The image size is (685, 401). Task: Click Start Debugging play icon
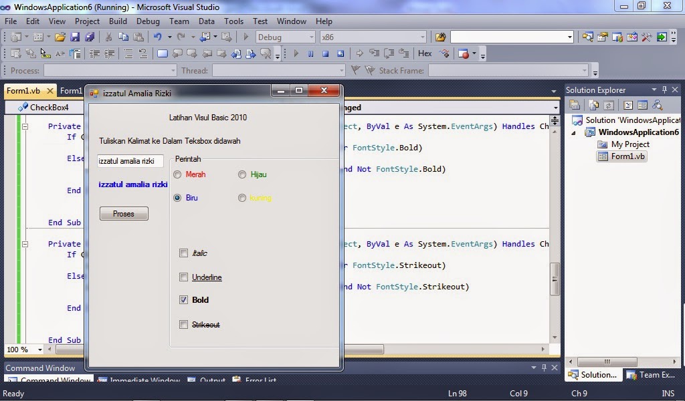click(246, 37)
